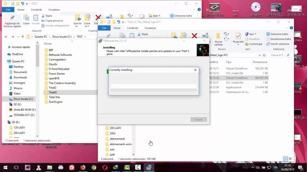Image resolution: width=307 pixels, height=172 pixels.
Task: Click Taglia in TEST window ribbon
Action: (47, 16)
